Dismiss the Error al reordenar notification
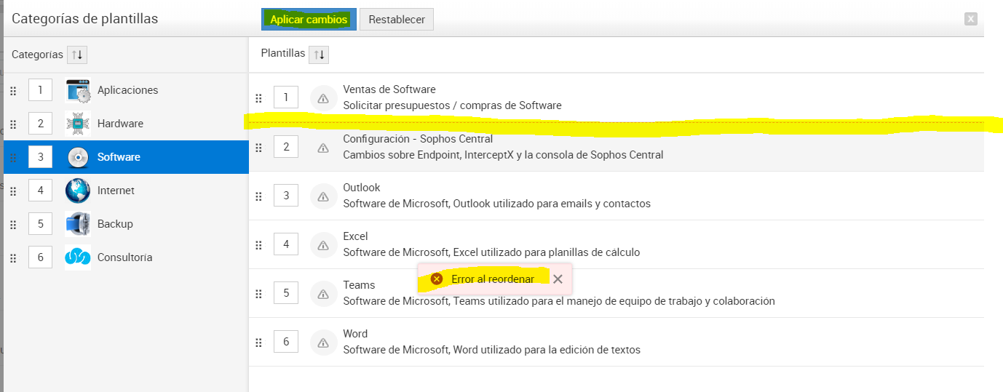The width and height of the screenshot is (1003, 392). (558, 279)
